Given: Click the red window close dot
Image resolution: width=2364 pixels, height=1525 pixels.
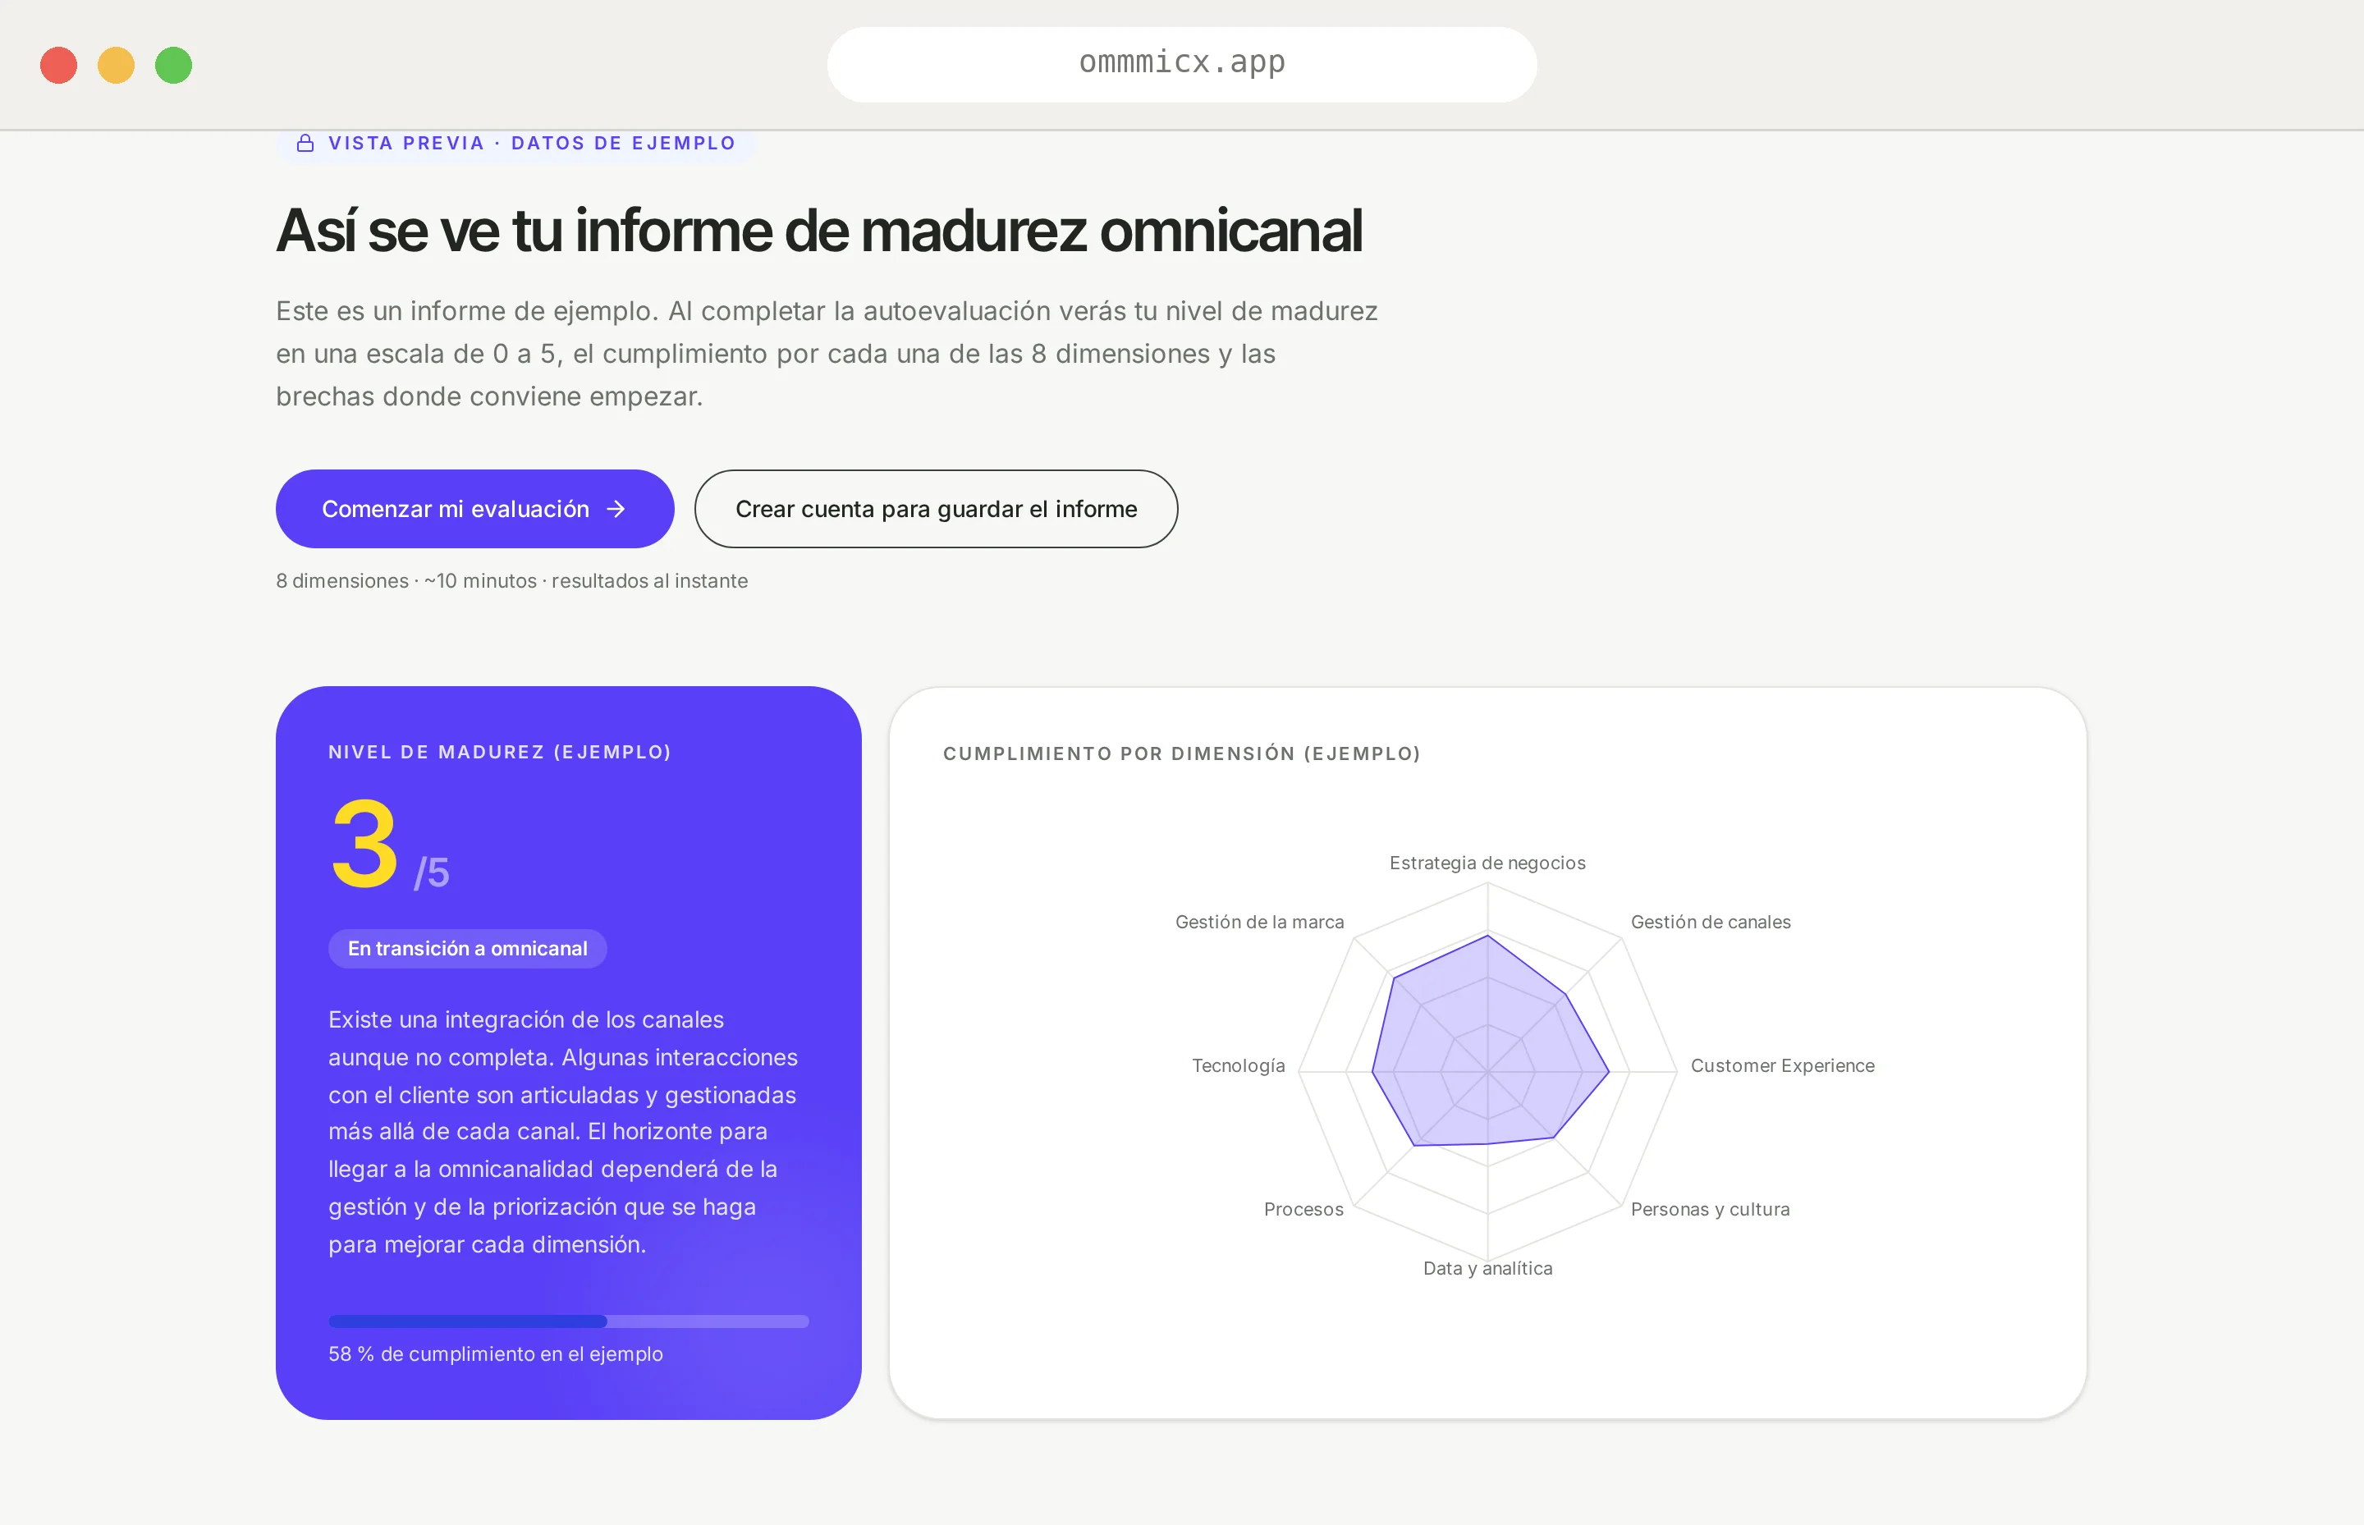Looking at the screenshot, I should 58,66.
